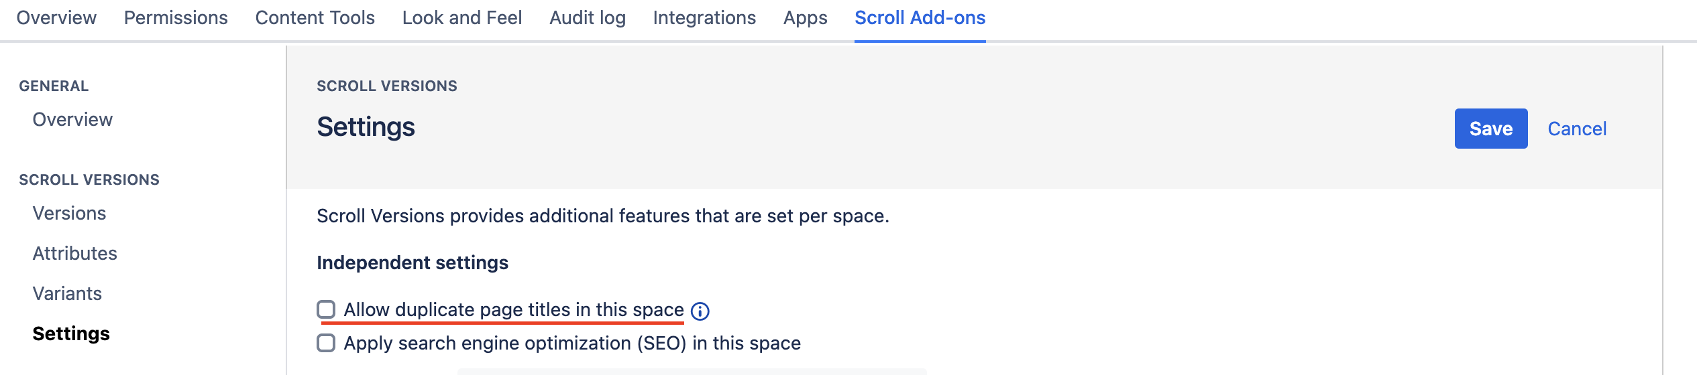This screenshot has height=375, width=1697.
Task: Open the top Overview tab
Action: pyautogui.click(x=56, y=18)
